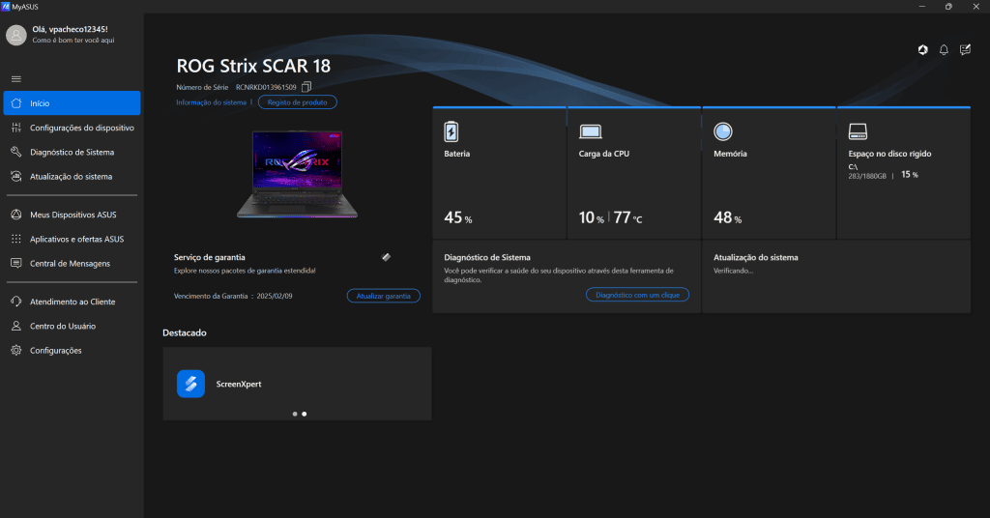The image size is (990, 518).
Task: Click the MyASUS logo in title bar
Action: (6, 7)
